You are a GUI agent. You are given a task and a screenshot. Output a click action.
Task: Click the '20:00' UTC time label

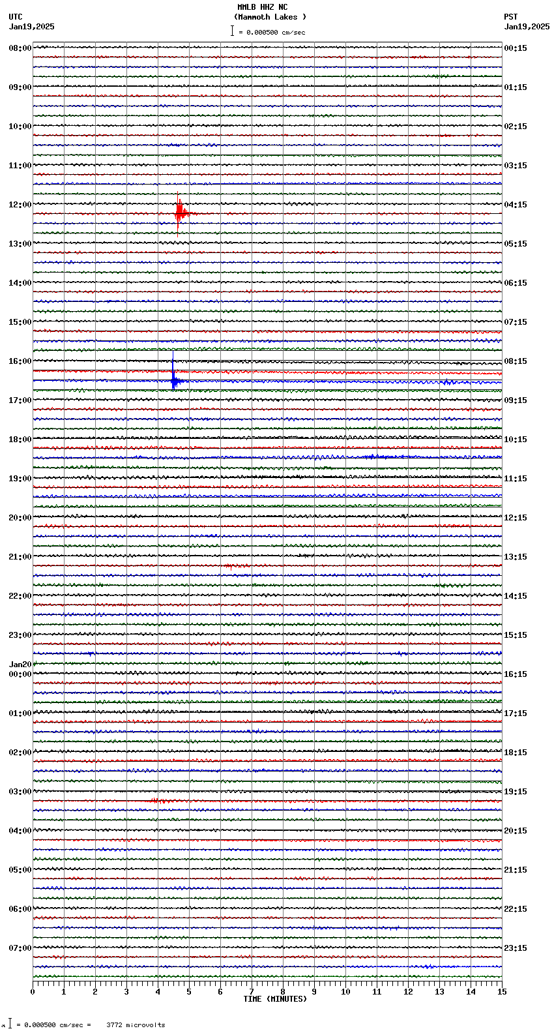point(20,518)
